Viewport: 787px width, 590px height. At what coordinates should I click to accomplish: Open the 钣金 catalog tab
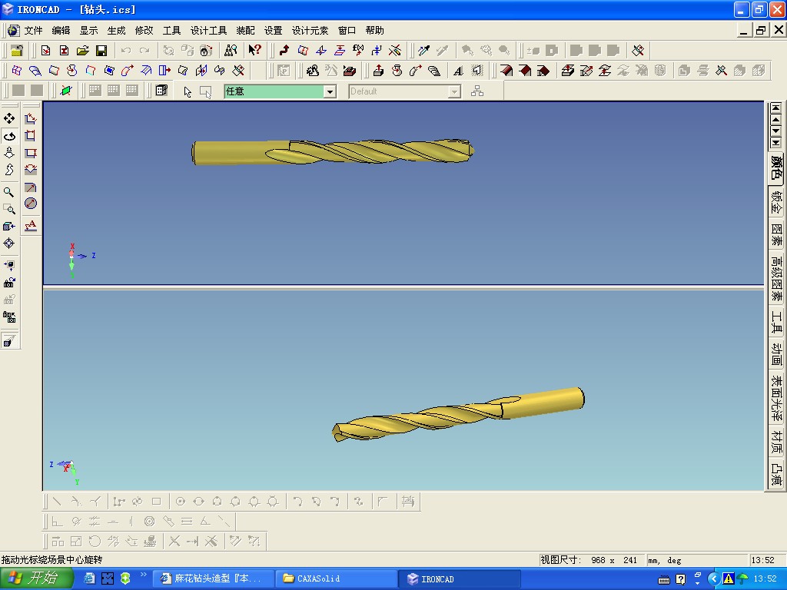776,202
